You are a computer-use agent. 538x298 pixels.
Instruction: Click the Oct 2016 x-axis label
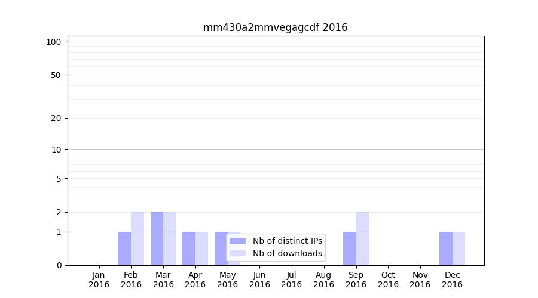tap(388, 280)
